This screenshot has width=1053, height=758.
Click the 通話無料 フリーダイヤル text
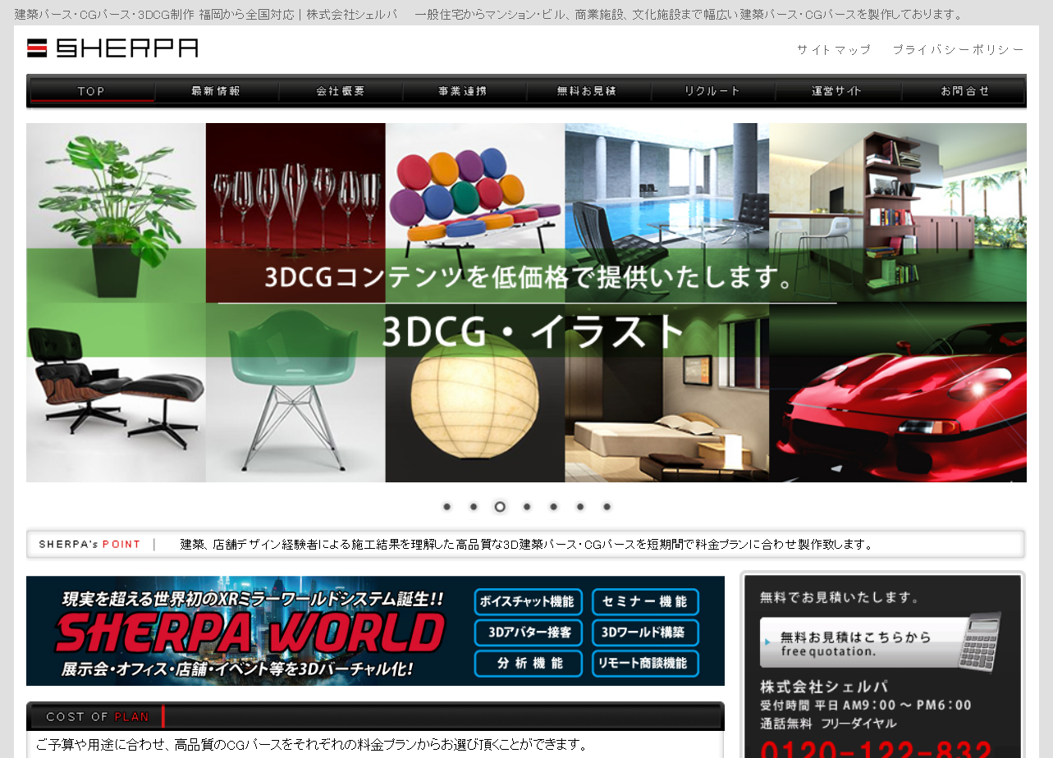[828, 724]
